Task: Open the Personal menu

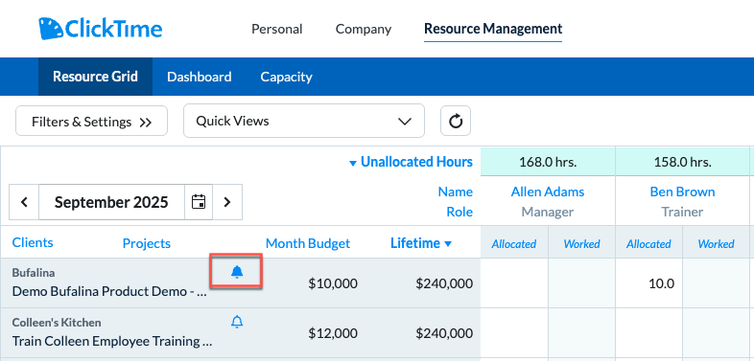Action: pyautogui.click(x=277, y=30)
